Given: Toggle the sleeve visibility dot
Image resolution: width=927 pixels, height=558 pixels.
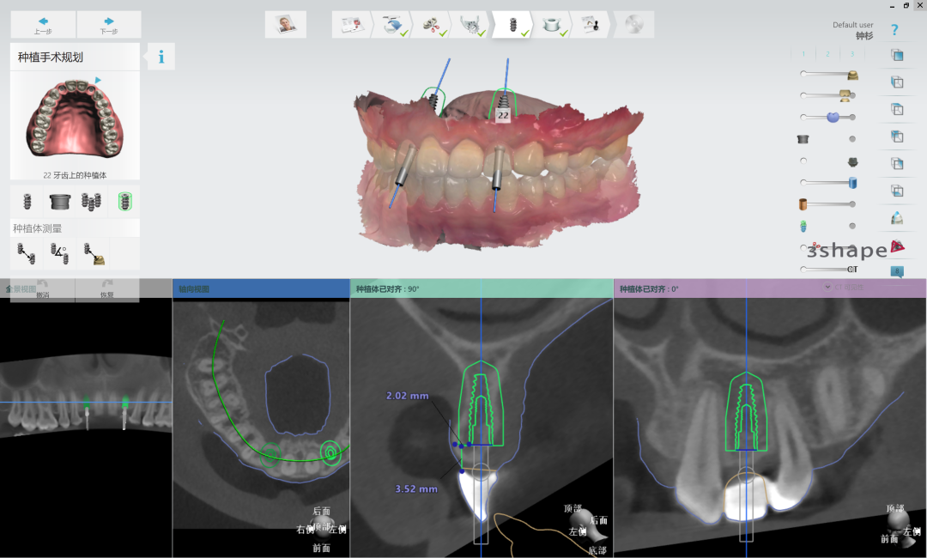Looking at the screenshot, I should pyautogui.click(x=852, y=139).
